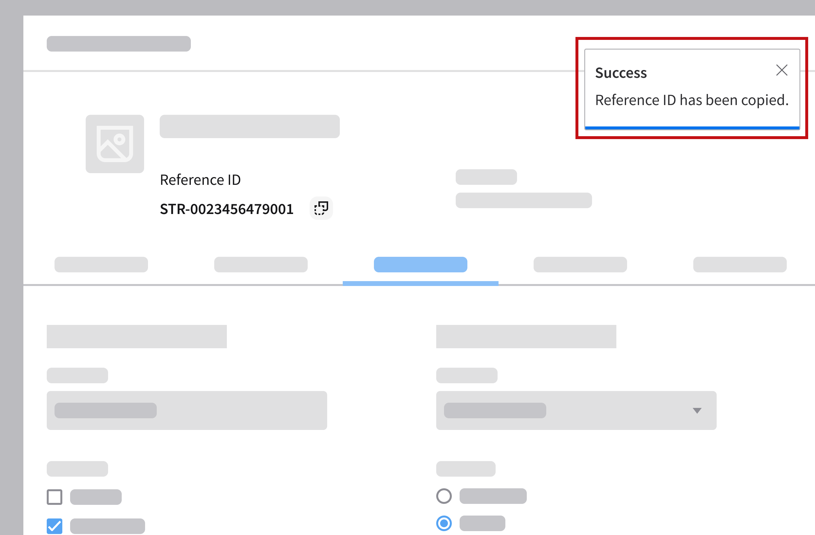Click the blue toast progress bar
The width and height of the screenshot is (815, 535).
[x=692, y=128]
